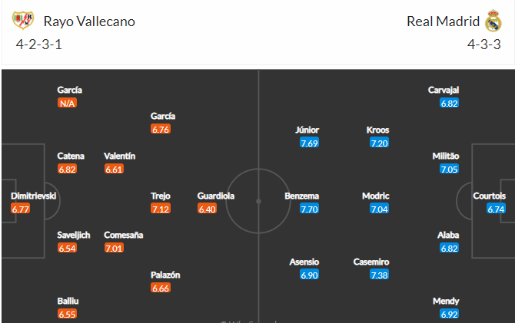Image resolution: width=515 pixels, height=323 pixels.
Task: Click Trejo's player name
Action: [x=161, y=196]
